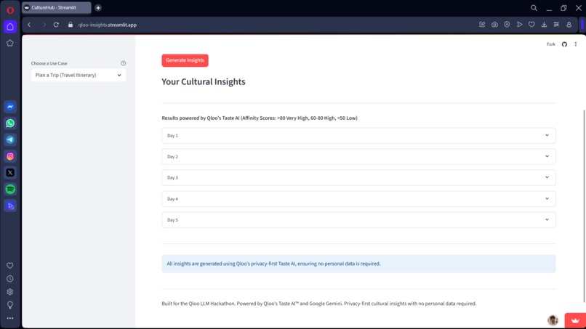586x329 pixels.
Task: Click the lightbulb tips icon
Action: pyautogui.click(x=10, y=305)
